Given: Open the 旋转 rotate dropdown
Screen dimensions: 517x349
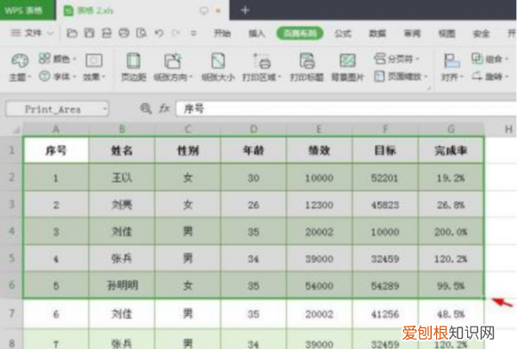Looking at the screenshot, I should point(489,77).
